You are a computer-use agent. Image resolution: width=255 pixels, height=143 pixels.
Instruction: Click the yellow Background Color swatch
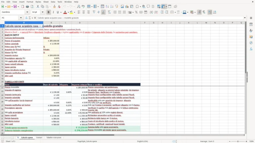71,12
